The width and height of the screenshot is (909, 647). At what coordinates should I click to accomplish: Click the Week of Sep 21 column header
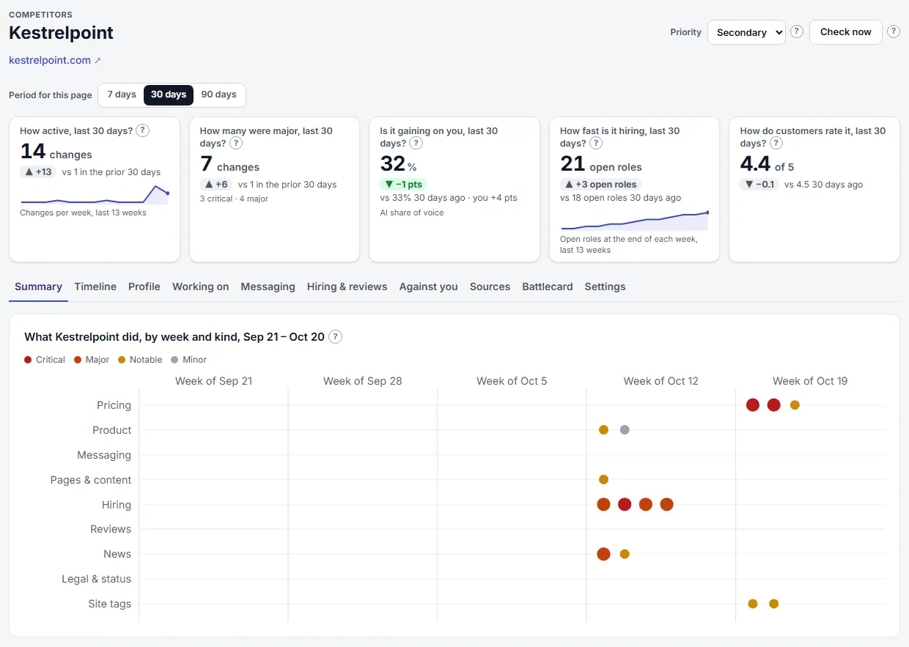click(x=213, y=381)
